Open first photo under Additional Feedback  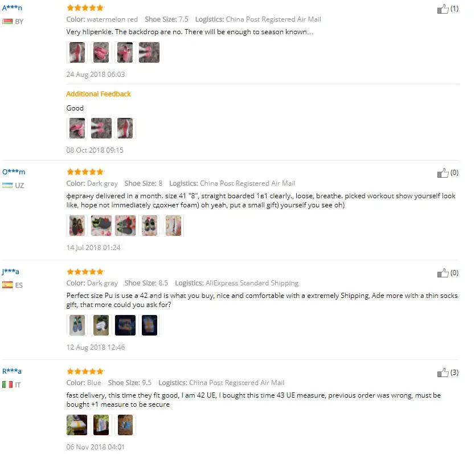[x=77, y=128]
